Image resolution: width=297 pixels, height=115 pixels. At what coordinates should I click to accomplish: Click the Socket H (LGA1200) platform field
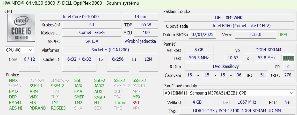[110, 50]
